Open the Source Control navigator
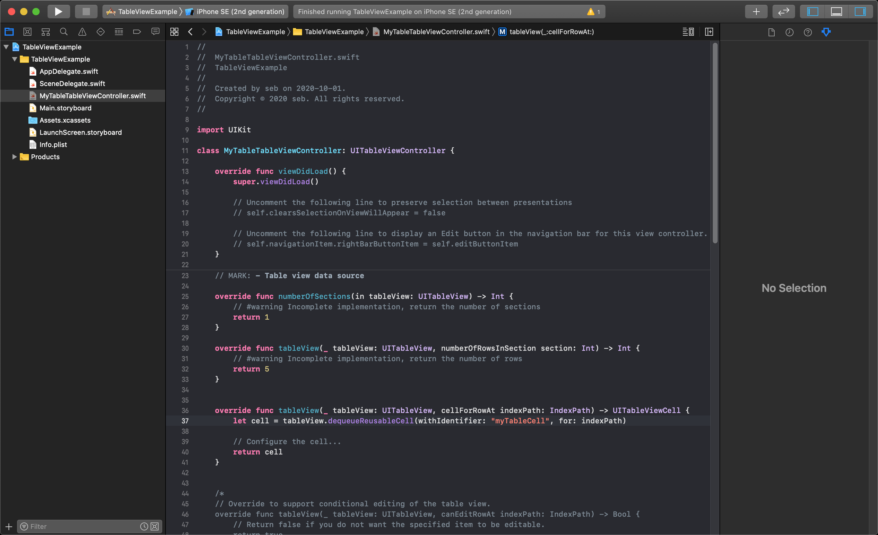This screenshot has width=878, height=535. pos(27,32)
